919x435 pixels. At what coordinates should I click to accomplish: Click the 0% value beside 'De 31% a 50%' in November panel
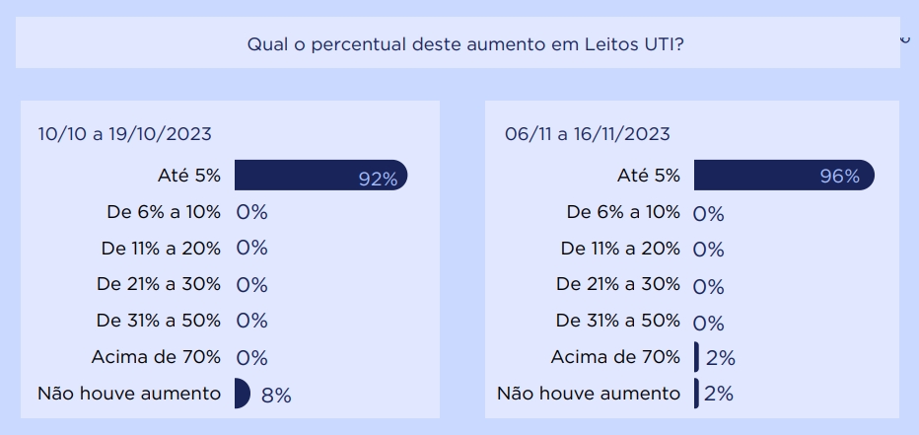pos(708,323)
